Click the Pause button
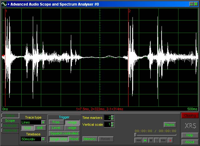 tap(170, 125)
